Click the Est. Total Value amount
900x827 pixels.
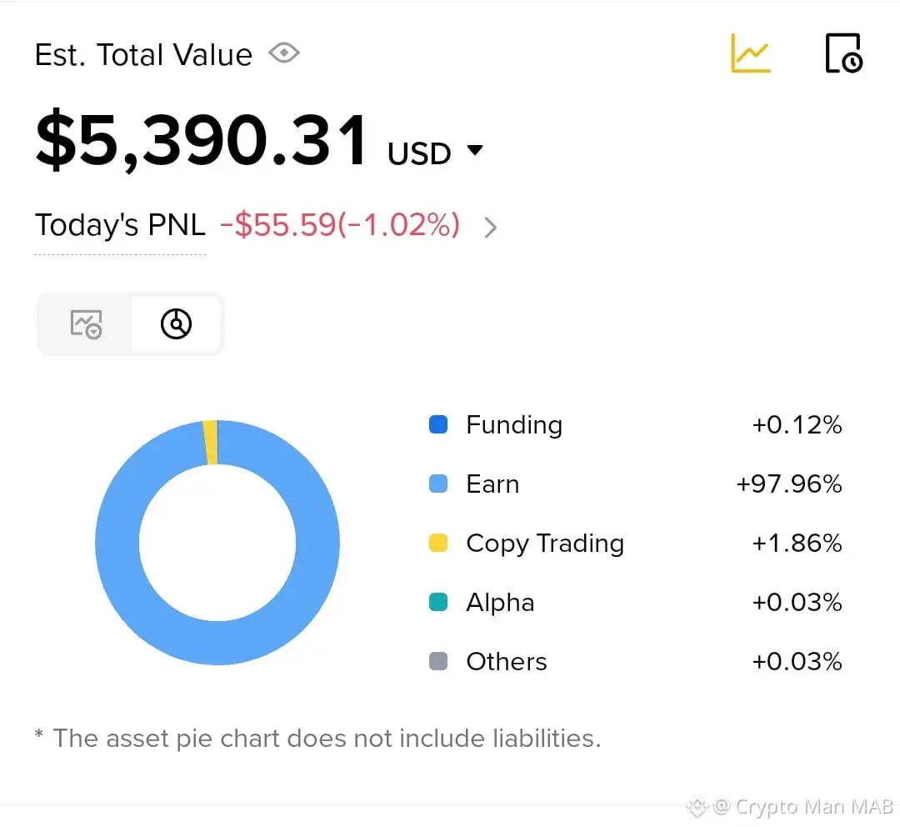pos(202,140)
